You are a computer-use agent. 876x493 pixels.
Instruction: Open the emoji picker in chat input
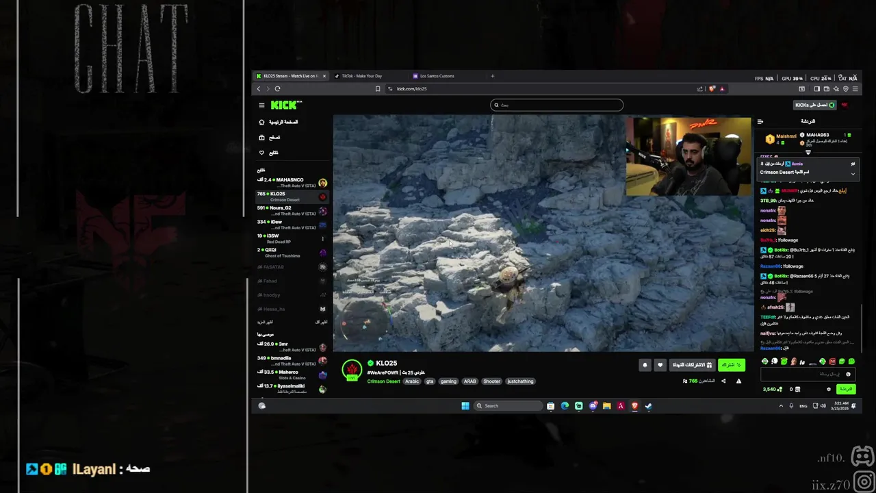(x=849, y=374)
